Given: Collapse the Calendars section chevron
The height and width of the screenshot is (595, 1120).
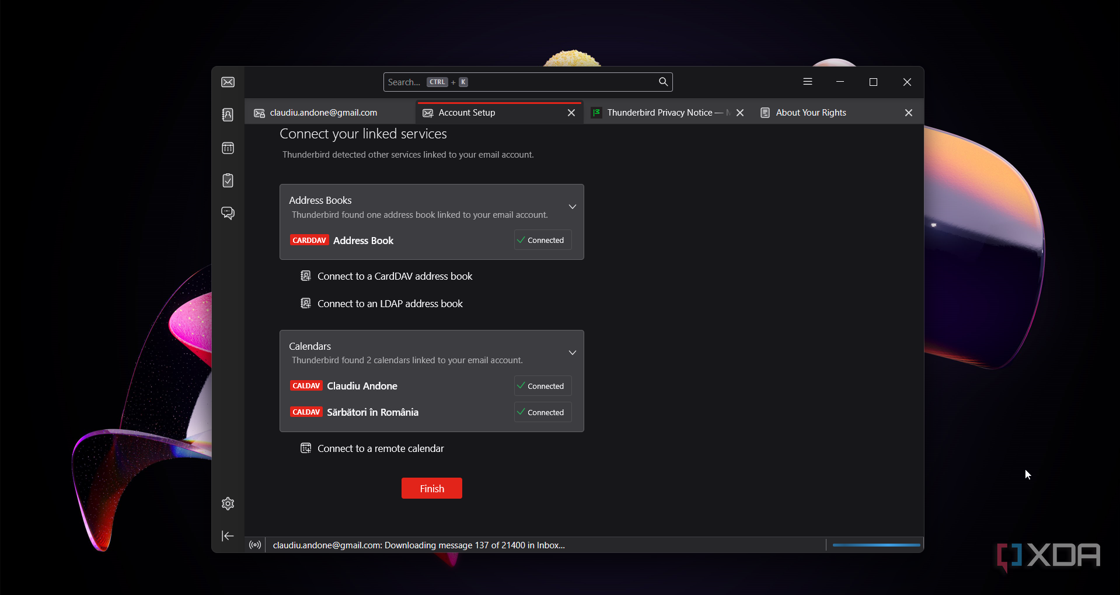Looking at the screenshot, I should point(573,353).
